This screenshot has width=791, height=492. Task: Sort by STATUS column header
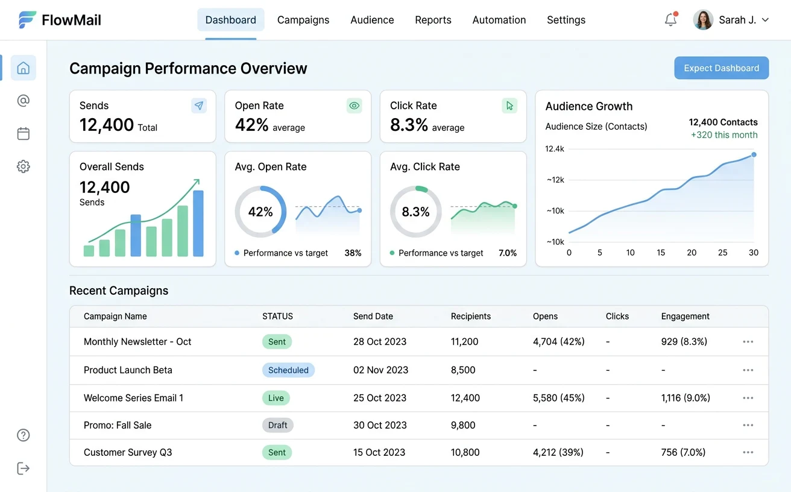pos(277,317)
